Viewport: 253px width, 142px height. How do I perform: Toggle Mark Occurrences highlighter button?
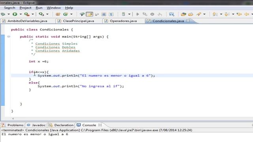[90, 14]
